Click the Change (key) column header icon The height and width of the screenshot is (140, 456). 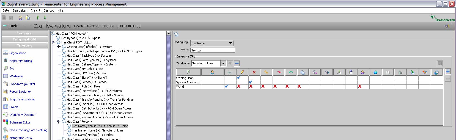click(x=267, y=72)
